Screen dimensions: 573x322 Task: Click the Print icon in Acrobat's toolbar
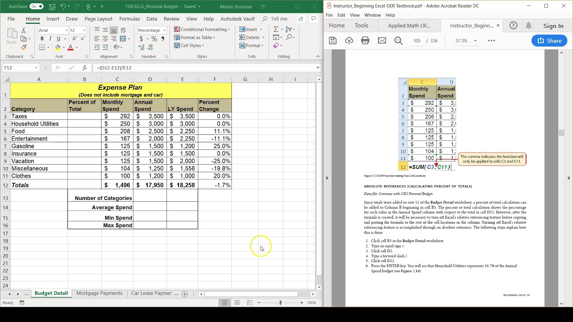click(x=365, y=41)
